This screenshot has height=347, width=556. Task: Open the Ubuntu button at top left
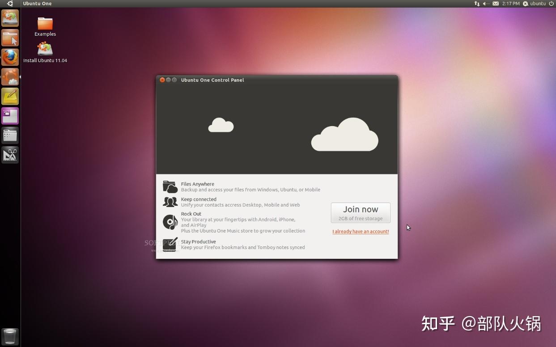tap(10, 3)
